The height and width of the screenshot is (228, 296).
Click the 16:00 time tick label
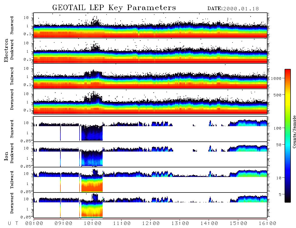[267, 224]
